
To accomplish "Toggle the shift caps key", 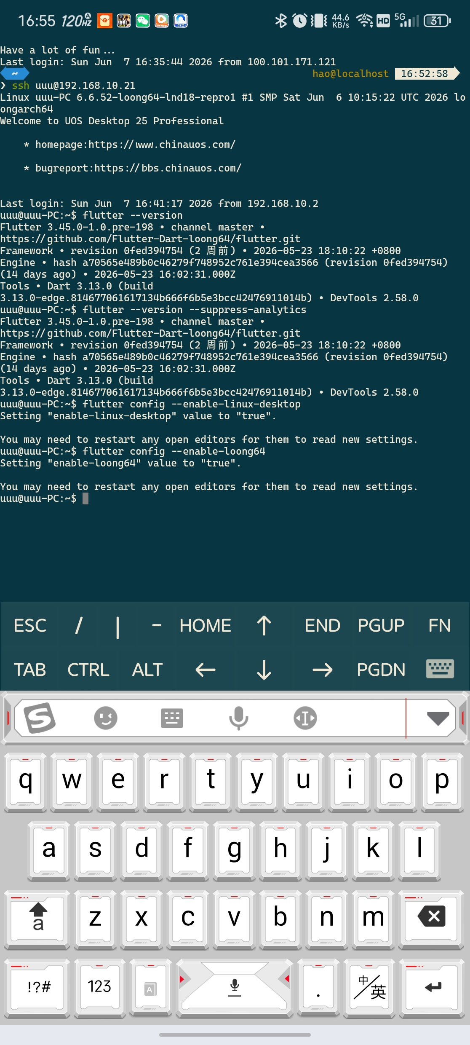I will pyautogui.click(x=37, y=920).
